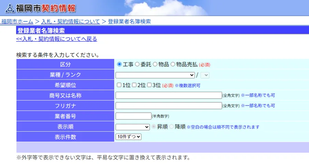Open 入札・契約情報について breadcrumb link
Viewport: 309px width, 164px height.
coord(71,22)
